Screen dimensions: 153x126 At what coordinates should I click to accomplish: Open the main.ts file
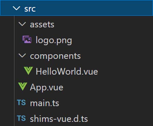click(x=44, y=103)
